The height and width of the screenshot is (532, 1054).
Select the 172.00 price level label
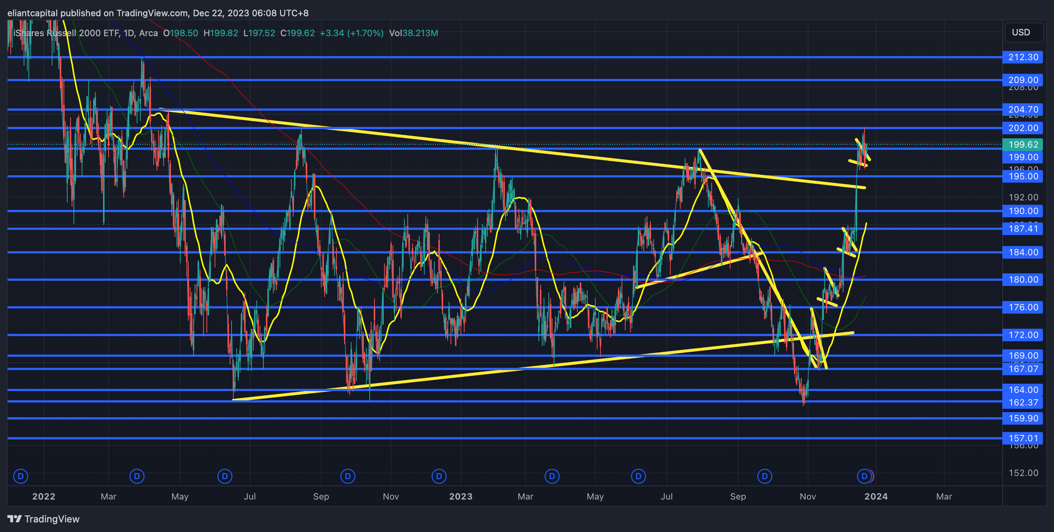(1023, 335)
